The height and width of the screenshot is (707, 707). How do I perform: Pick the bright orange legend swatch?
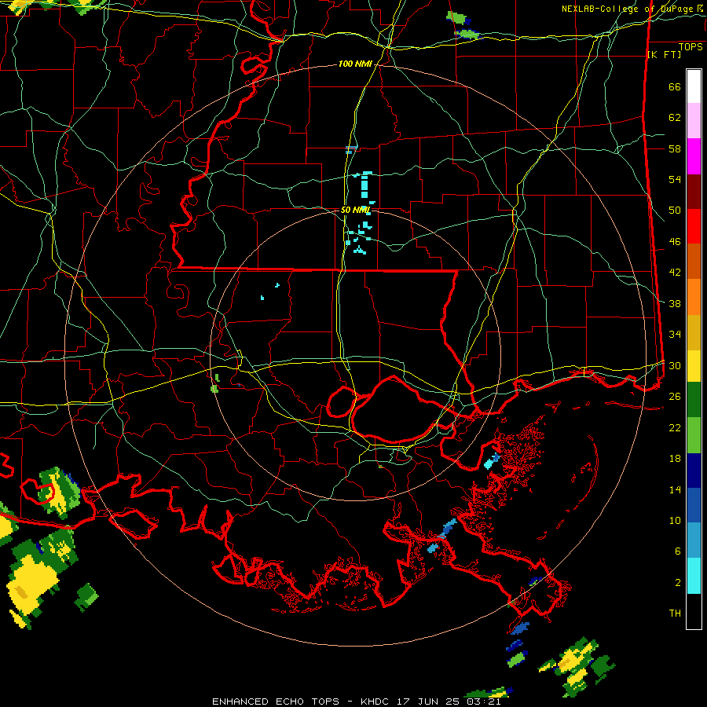694,297
